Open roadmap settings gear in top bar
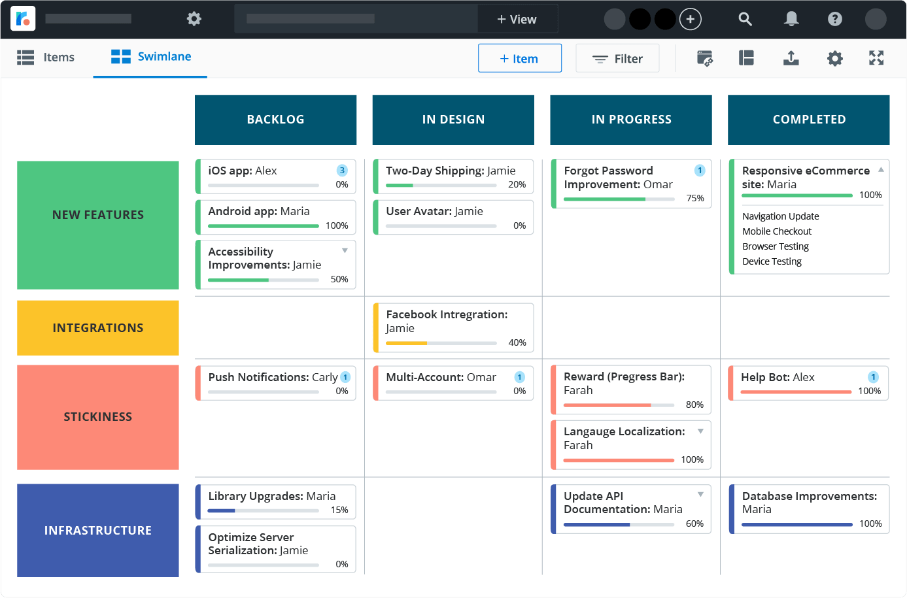Image resolution: width=907 pixels, height=598 pixels. 194,19
